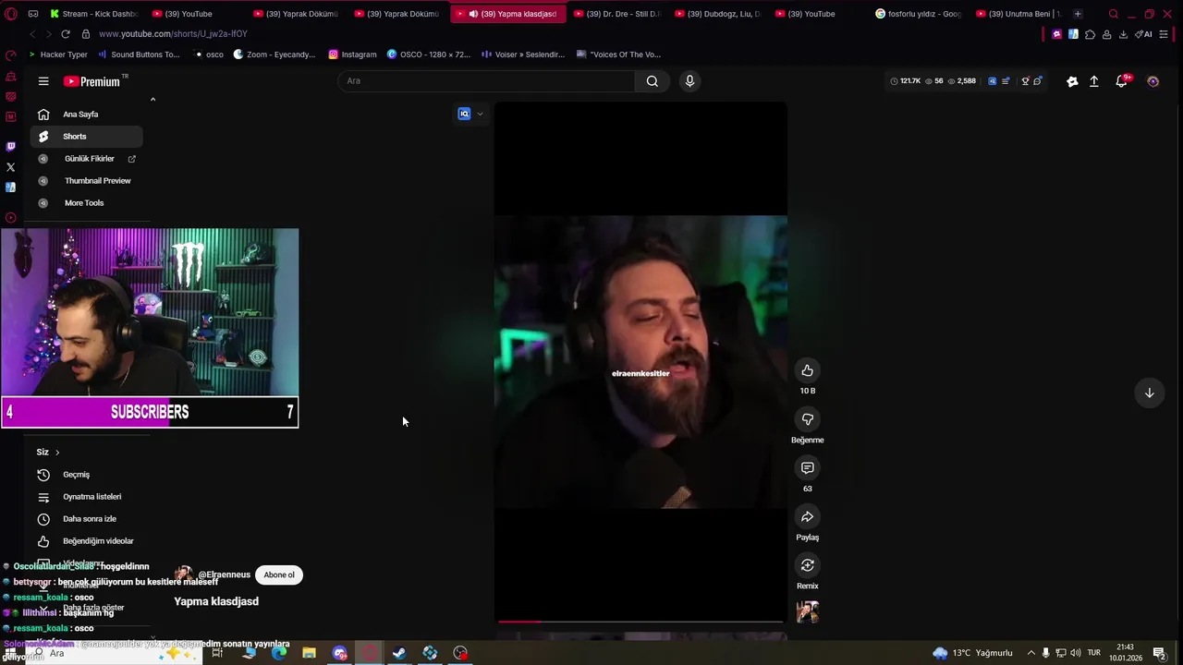Expand the Siz section chevron
Image resolution: width=1183 pixels, height=665 pixels.
pyautogui.click(x=57, y=453)
